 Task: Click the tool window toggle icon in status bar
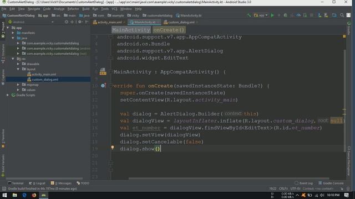tap(4, 188)
